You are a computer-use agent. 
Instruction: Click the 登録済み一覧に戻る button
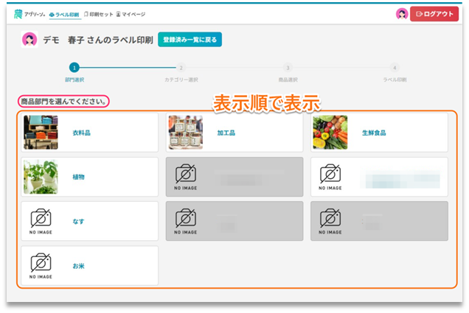(190, 40)
